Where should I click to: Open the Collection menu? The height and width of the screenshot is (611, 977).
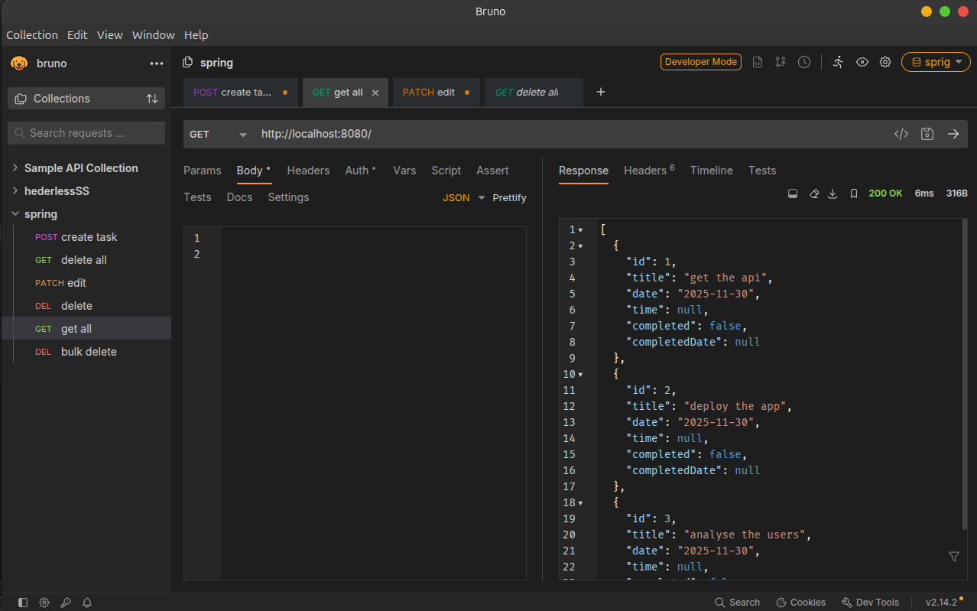(32, 35)
